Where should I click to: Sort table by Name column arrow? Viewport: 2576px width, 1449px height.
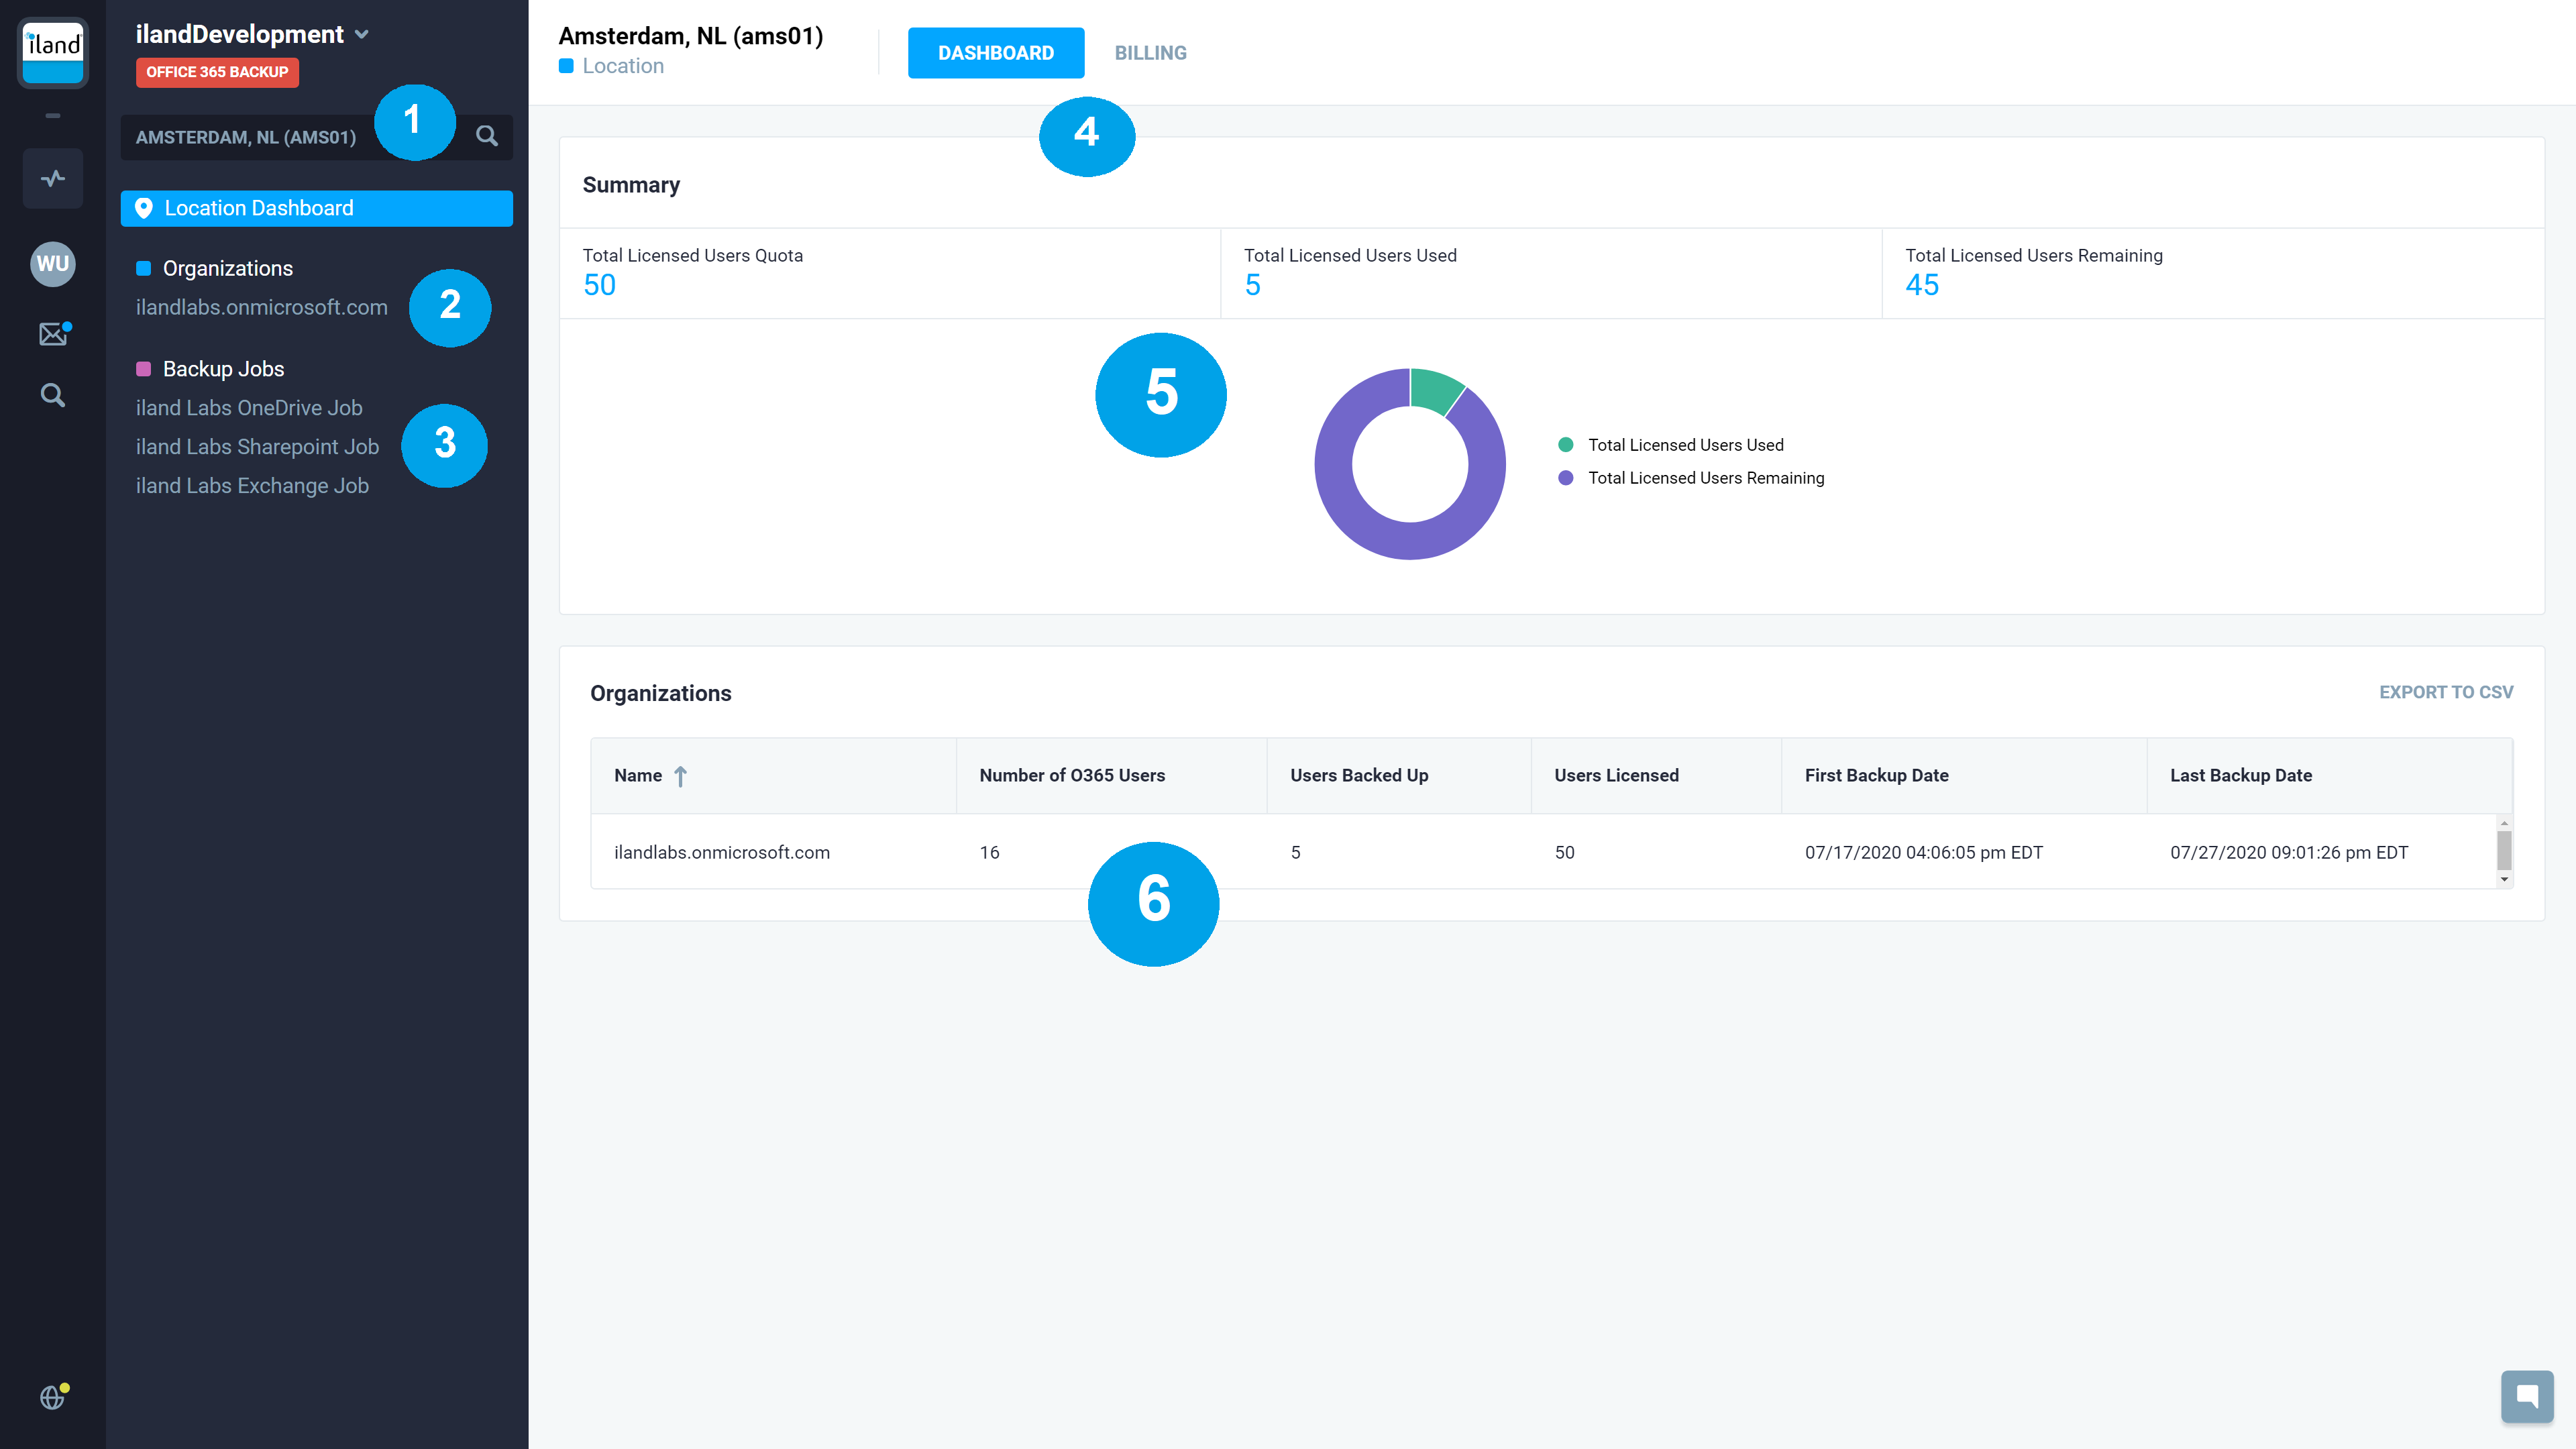[x=680, y=776]
